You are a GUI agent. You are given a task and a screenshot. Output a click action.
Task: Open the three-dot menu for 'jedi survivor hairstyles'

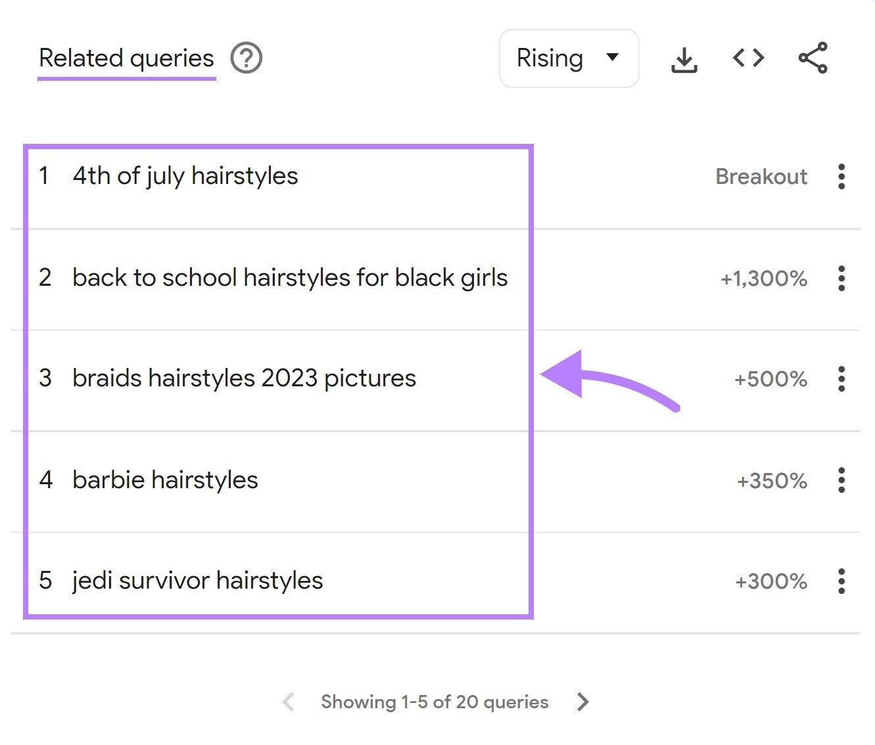[841, 581]
